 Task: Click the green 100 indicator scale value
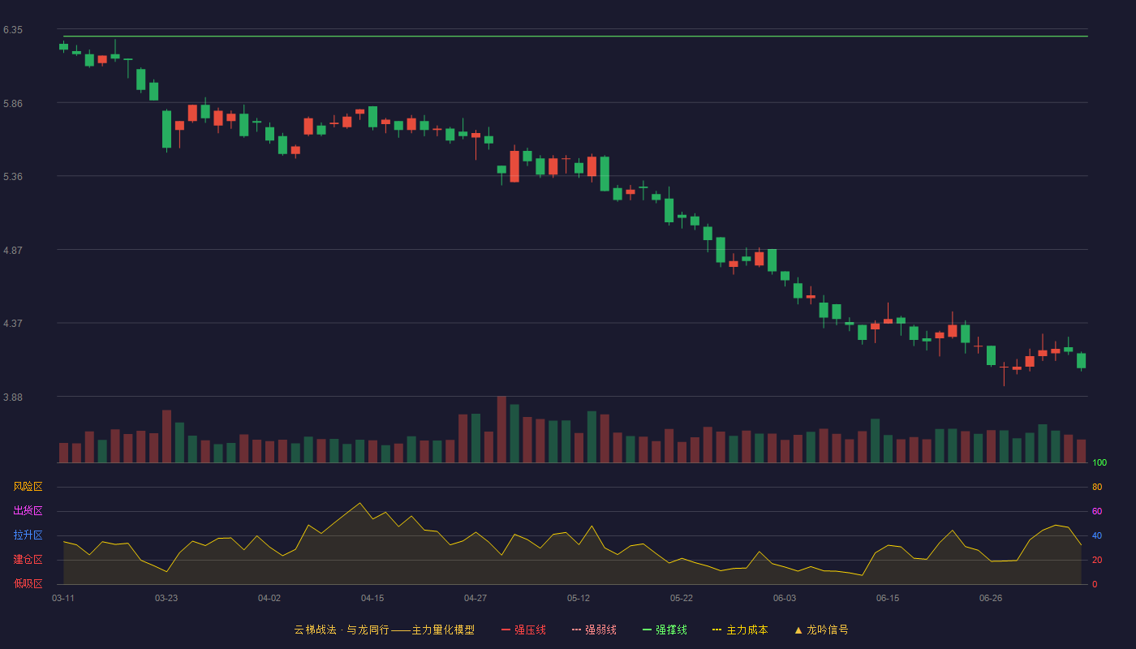coord(1099,463)
